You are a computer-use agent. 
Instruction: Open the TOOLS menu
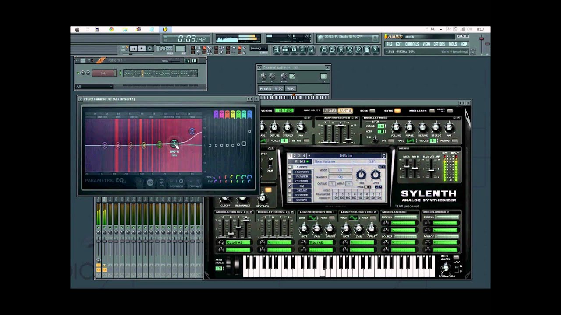click(x=453, y=44)
